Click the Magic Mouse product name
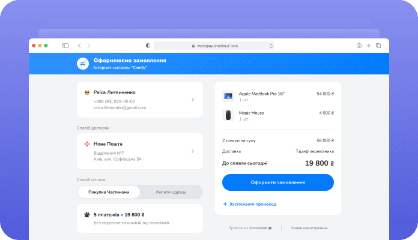The image size is (418, 240). 252,113
